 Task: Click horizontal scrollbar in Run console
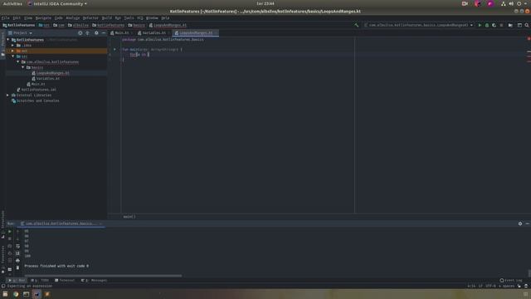tap(103, 276)
